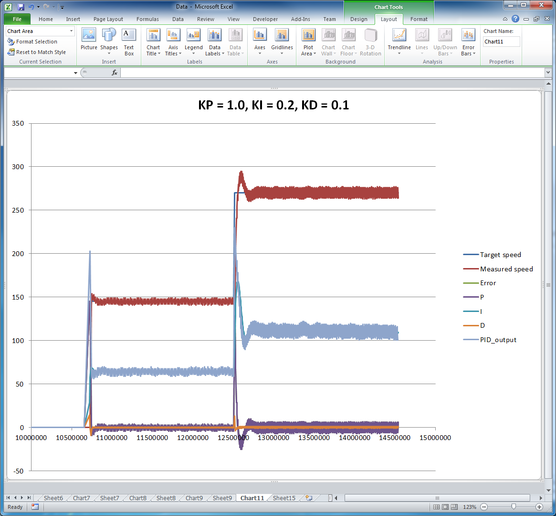Select the Error legend entry

[x=480, y=283]
